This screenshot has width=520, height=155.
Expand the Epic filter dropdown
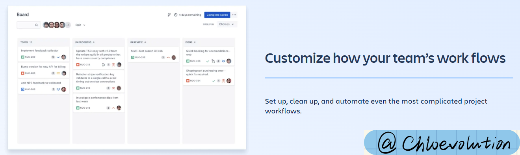[x=80, y=25]
